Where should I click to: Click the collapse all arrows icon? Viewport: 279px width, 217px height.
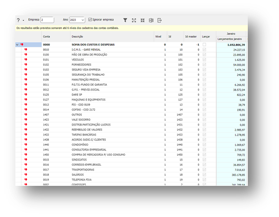tap(143, 20)
